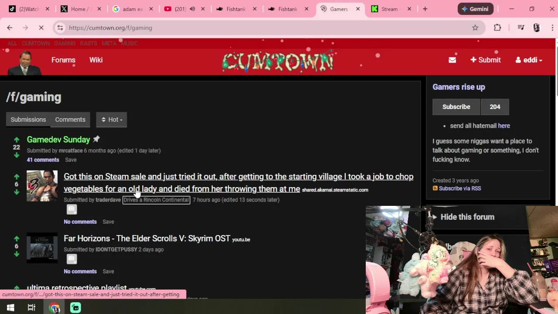View IDONTGETPUSSY's user profile
This screenshot has width=558, height=314.
click(116, 249)
